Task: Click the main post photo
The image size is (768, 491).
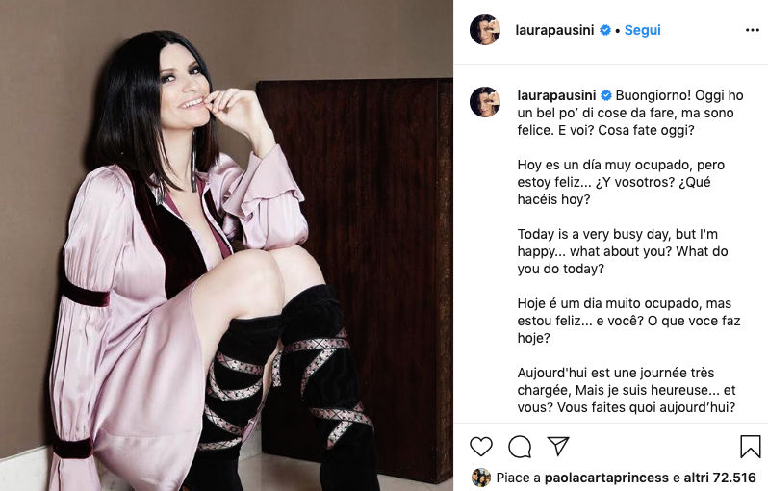Action: (226, 245)
